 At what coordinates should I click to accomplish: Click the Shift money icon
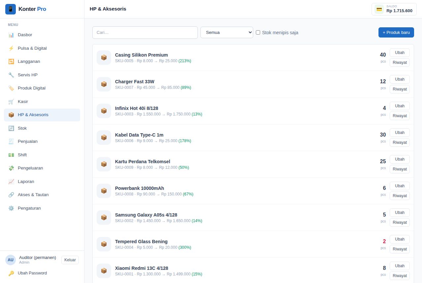(x=11, y=155)
